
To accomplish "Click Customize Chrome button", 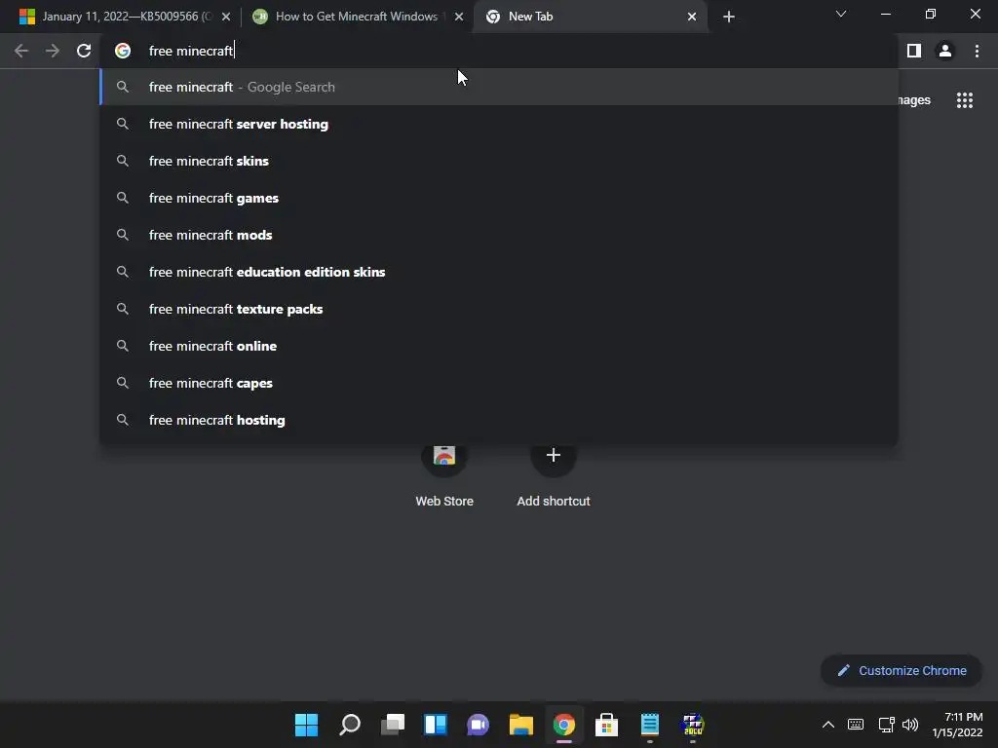I will click(x=902, y=670).
